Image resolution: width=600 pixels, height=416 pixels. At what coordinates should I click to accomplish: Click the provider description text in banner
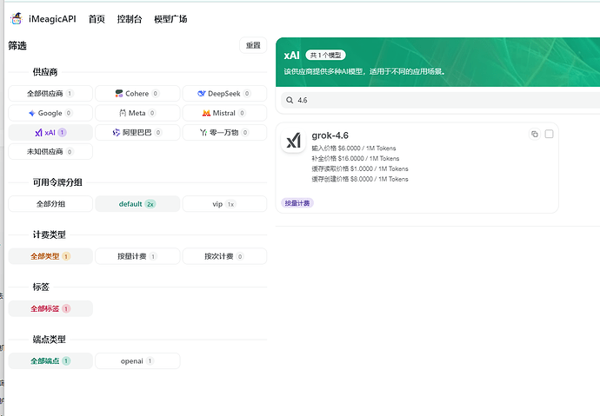pos(364,71)
